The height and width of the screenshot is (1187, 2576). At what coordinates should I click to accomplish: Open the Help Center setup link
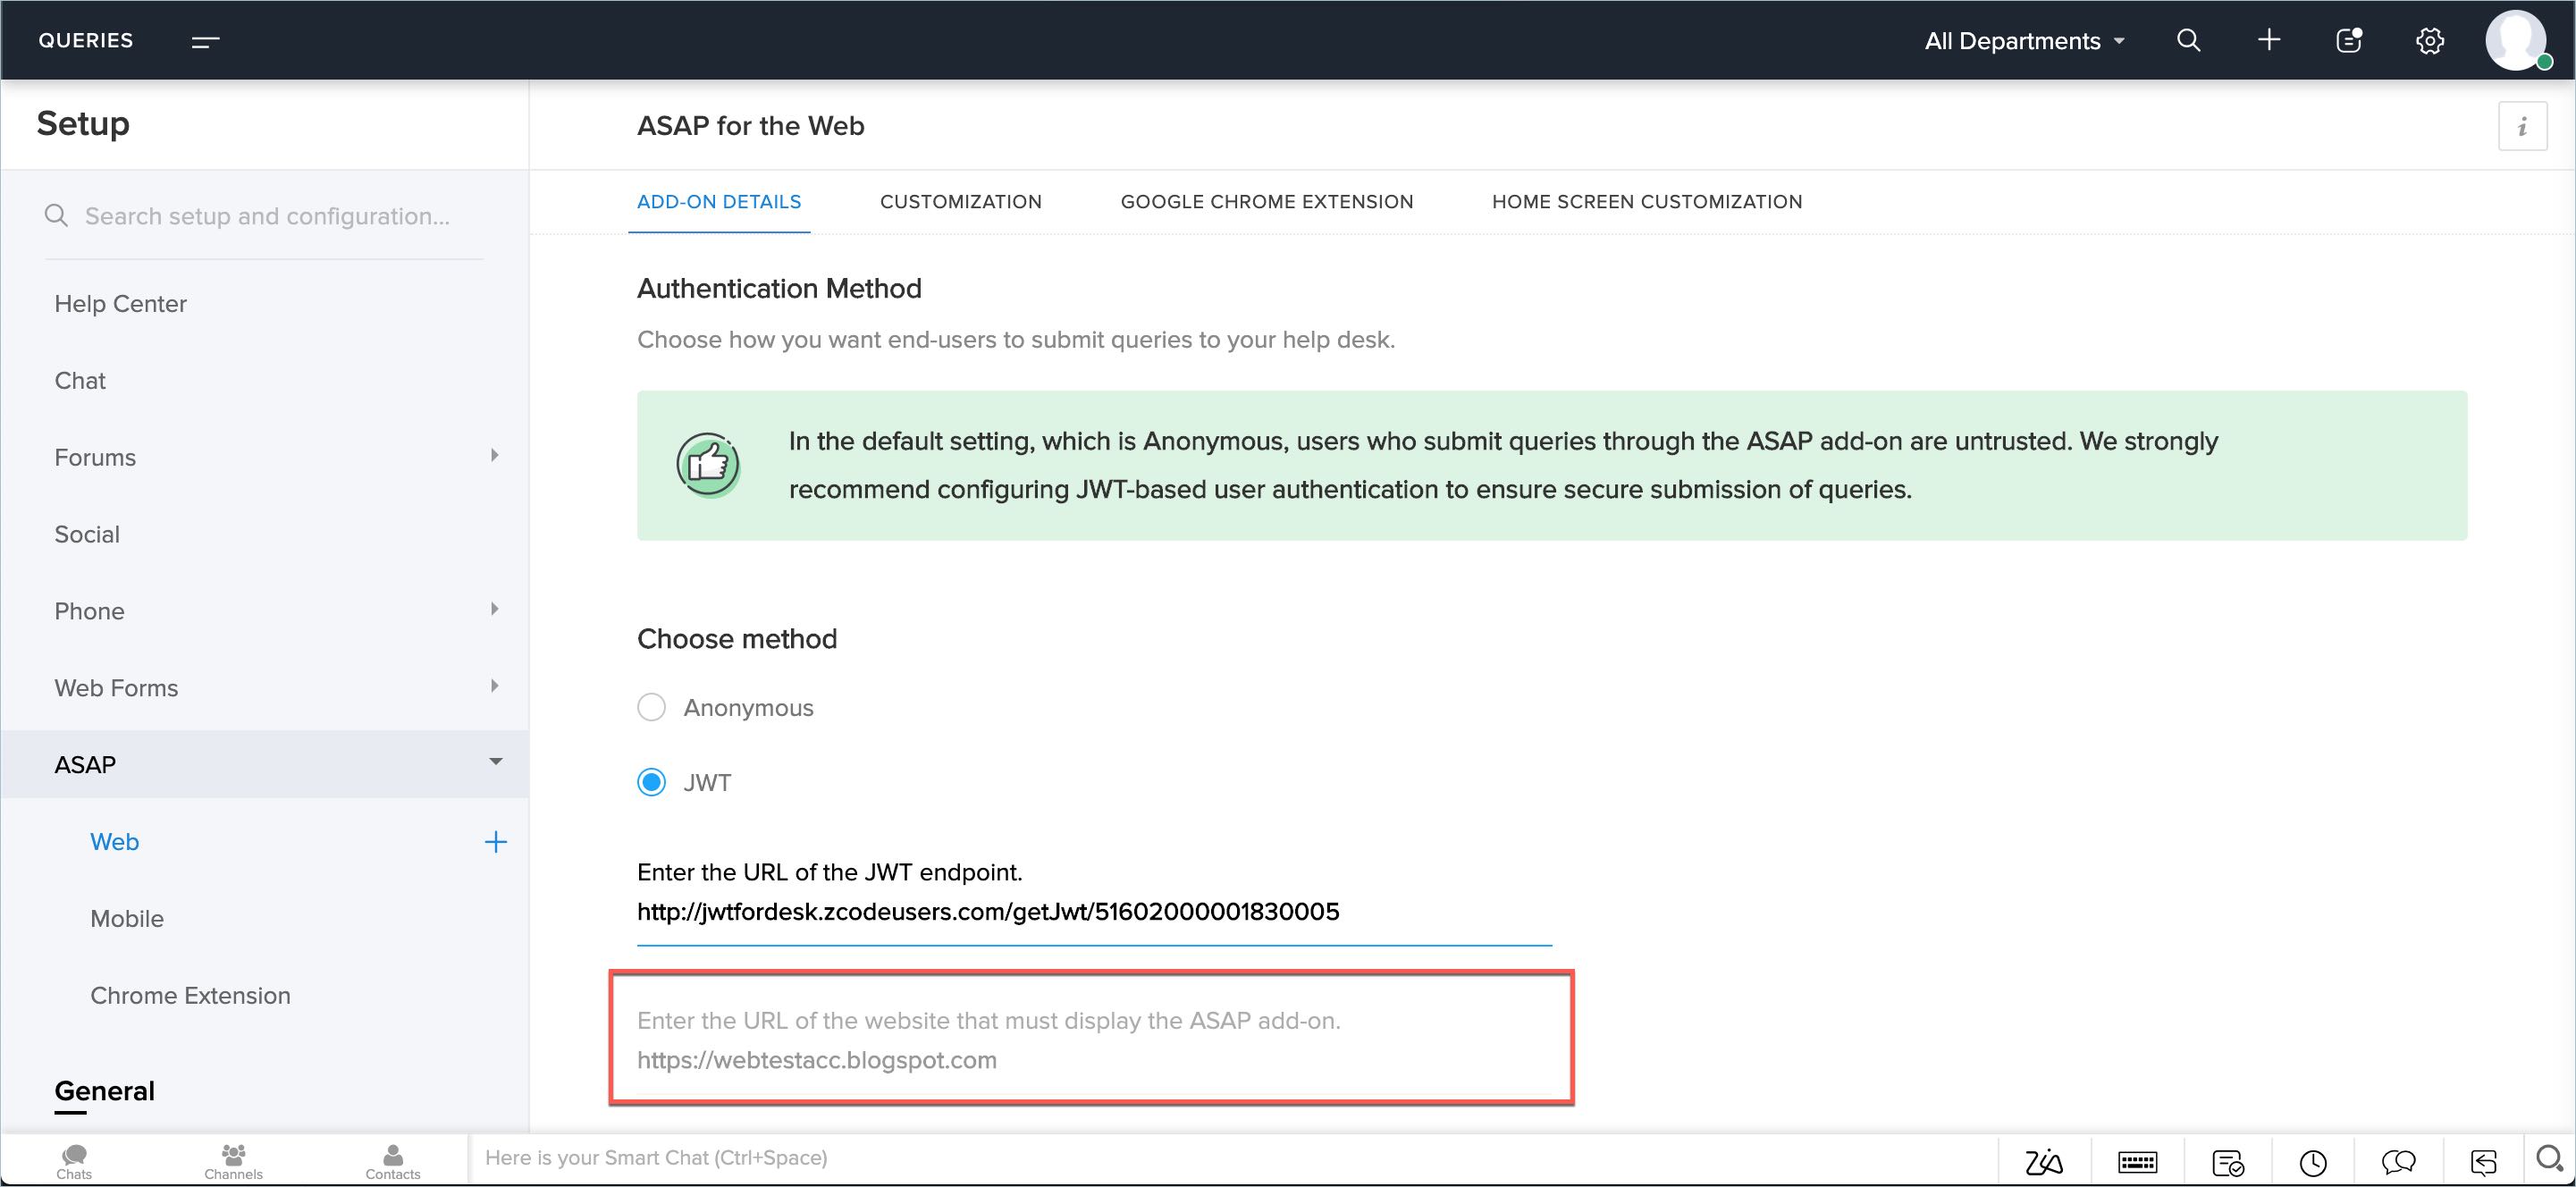point(120,304)
